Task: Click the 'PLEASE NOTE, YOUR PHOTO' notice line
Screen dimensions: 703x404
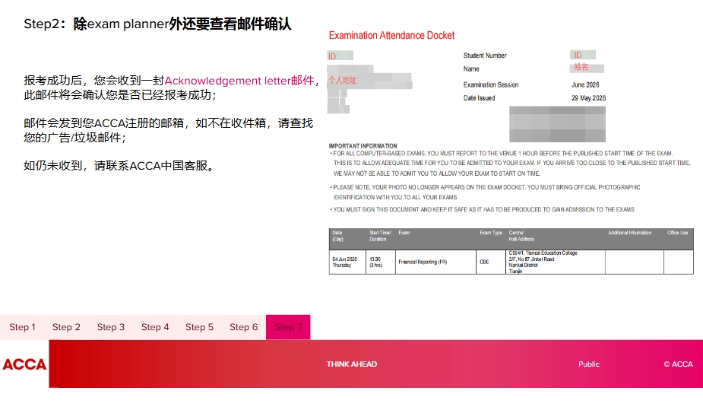Action: point(485,192)
